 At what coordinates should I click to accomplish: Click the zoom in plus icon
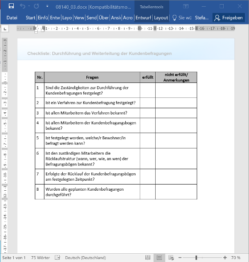coord(225,257)
